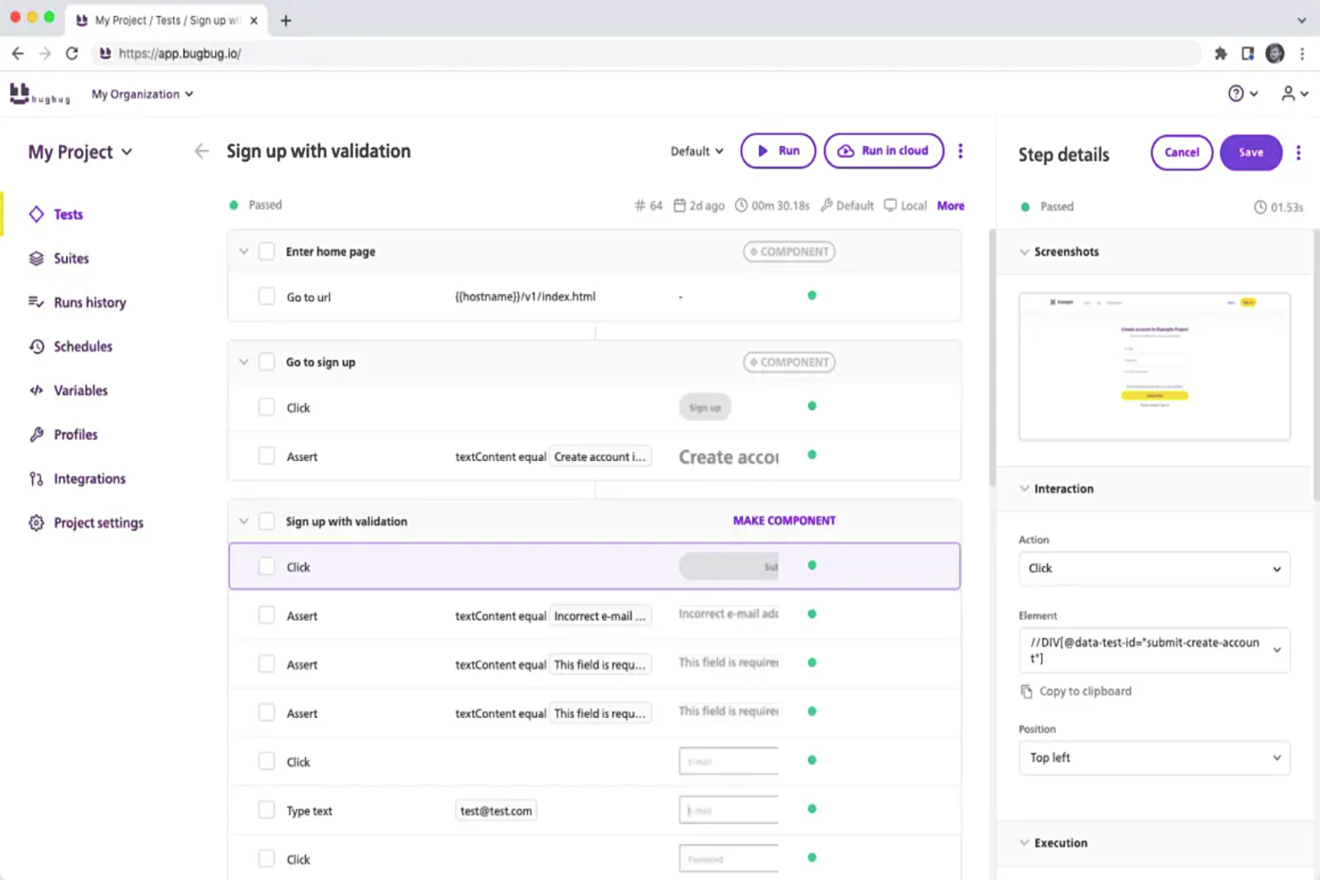This screenshot has width=1320, height=880.
Task: Collapse the Sign up with validation group
Action: tap(243, 521)
